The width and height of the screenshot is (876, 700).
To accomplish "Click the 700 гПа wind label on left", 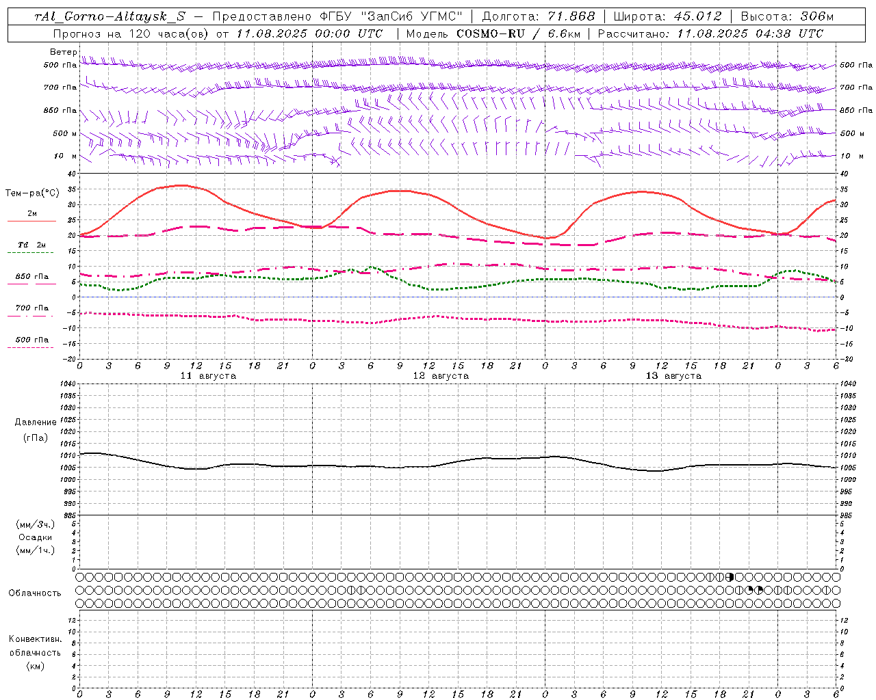I will (60, 87).
